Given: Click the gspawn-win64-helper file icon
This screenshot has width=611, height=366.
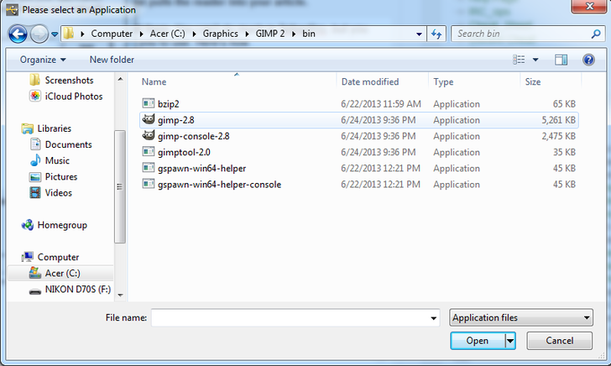Looking at the screenshot, I should [148, 168].
